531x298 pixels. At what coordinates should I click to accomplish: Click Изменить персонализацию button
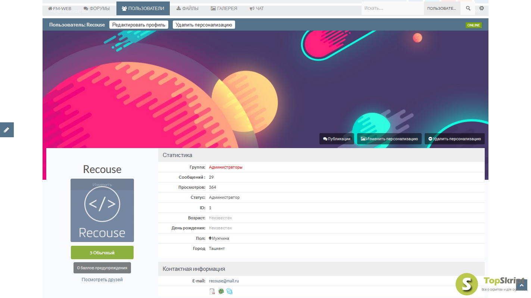click(389, 139)
